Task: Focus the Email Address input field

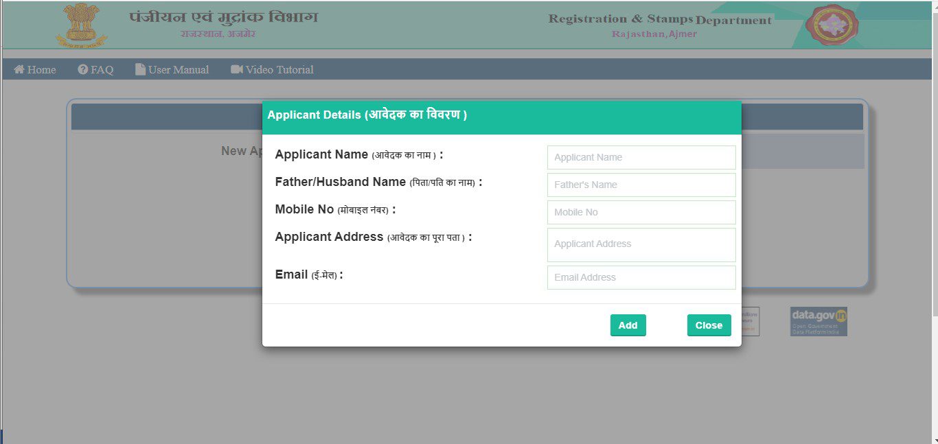Action: pos(641,277)
